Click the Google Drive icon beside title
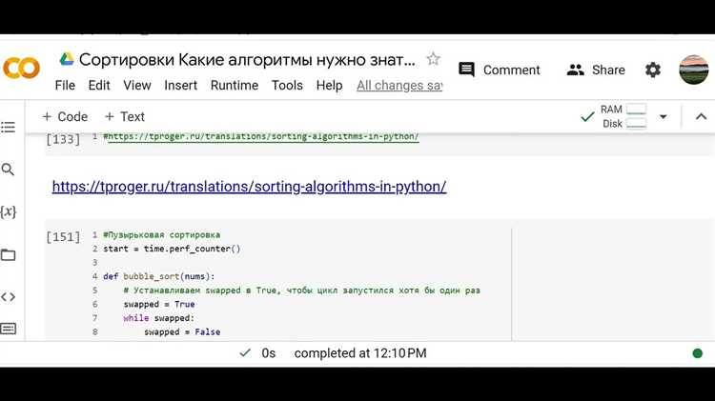 [67, 59]
